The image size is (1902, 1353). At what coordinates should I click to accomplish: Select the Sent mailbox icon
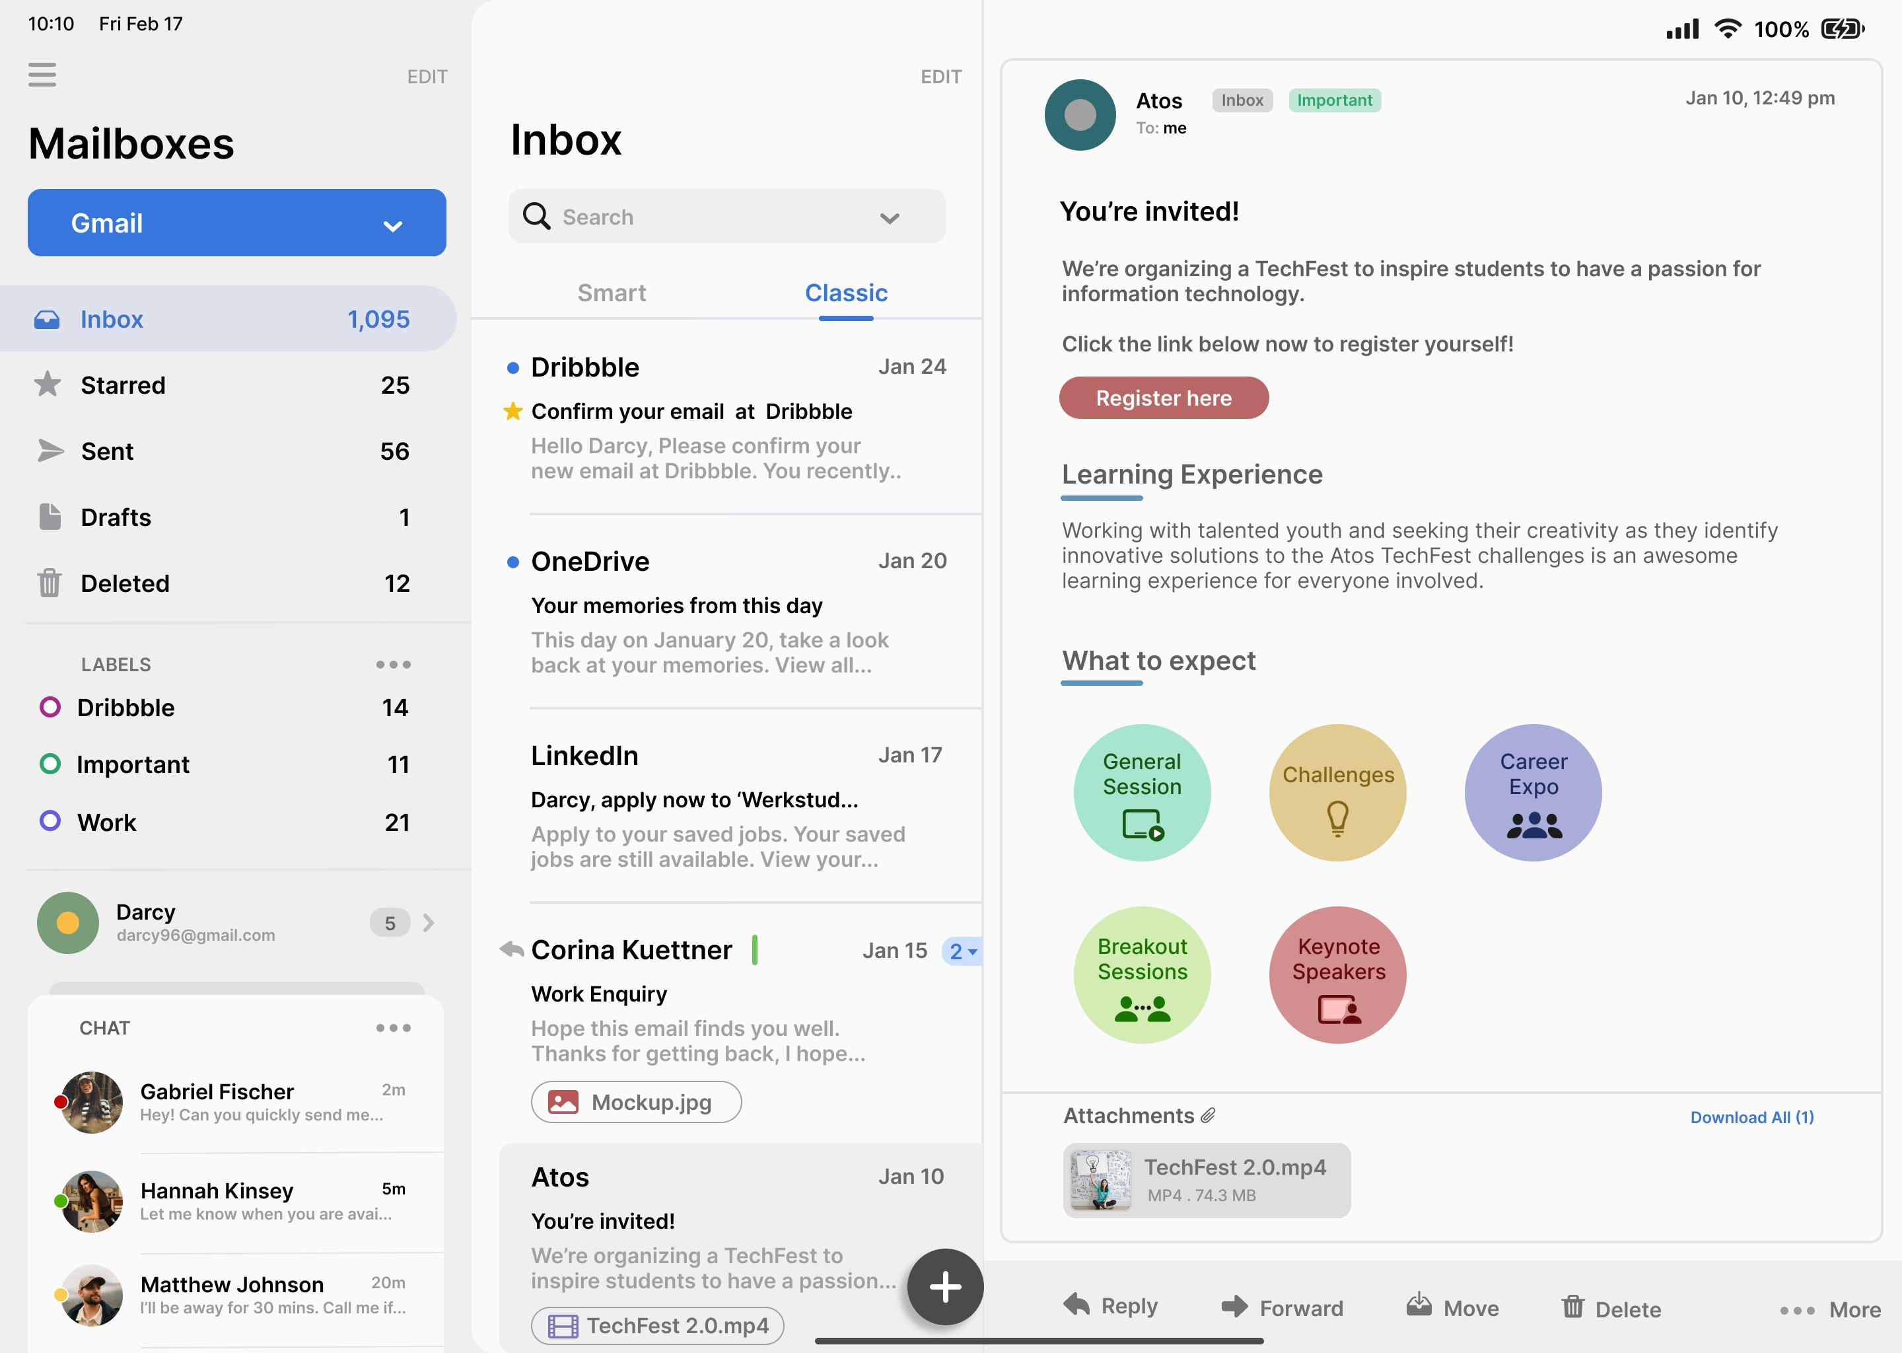point(49,451)
